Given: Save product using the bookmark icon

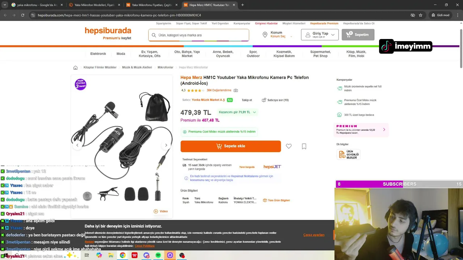Looking at the screenshot, I should pyautogui.click(x=304, y=146).
